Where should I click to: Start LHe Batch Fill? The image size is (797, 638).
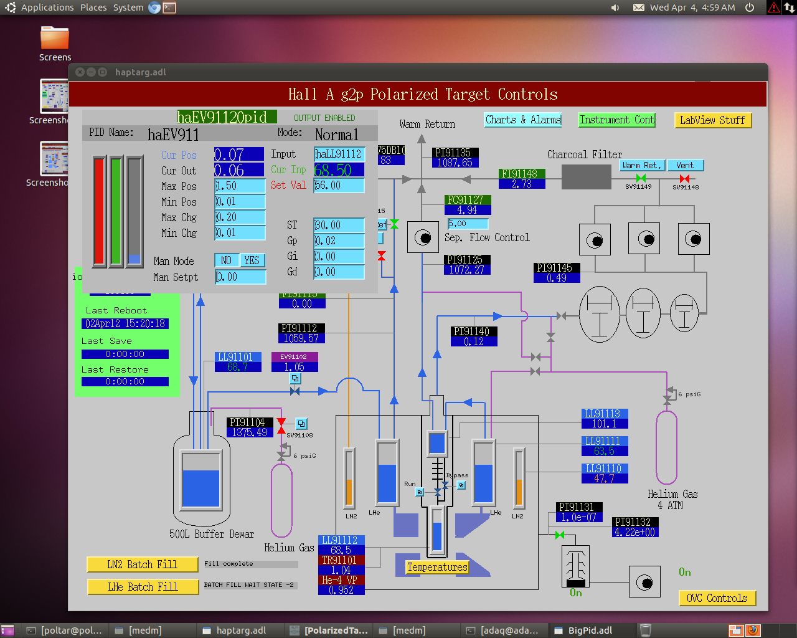click(143, 587)
